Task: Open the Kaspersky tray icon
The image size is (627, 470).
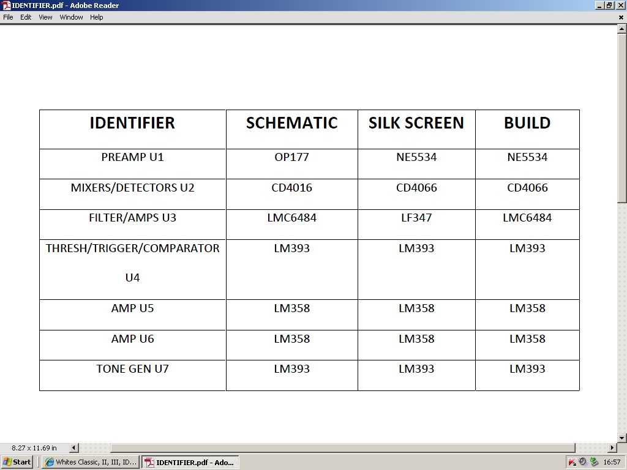Action: tap(573, 462)
